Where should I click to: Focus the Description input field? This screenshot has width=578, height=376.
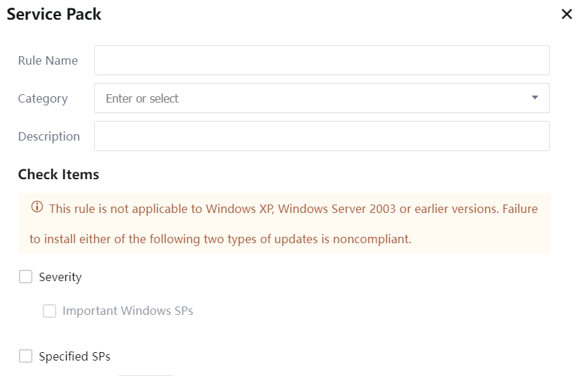click(x=322, y=136)
